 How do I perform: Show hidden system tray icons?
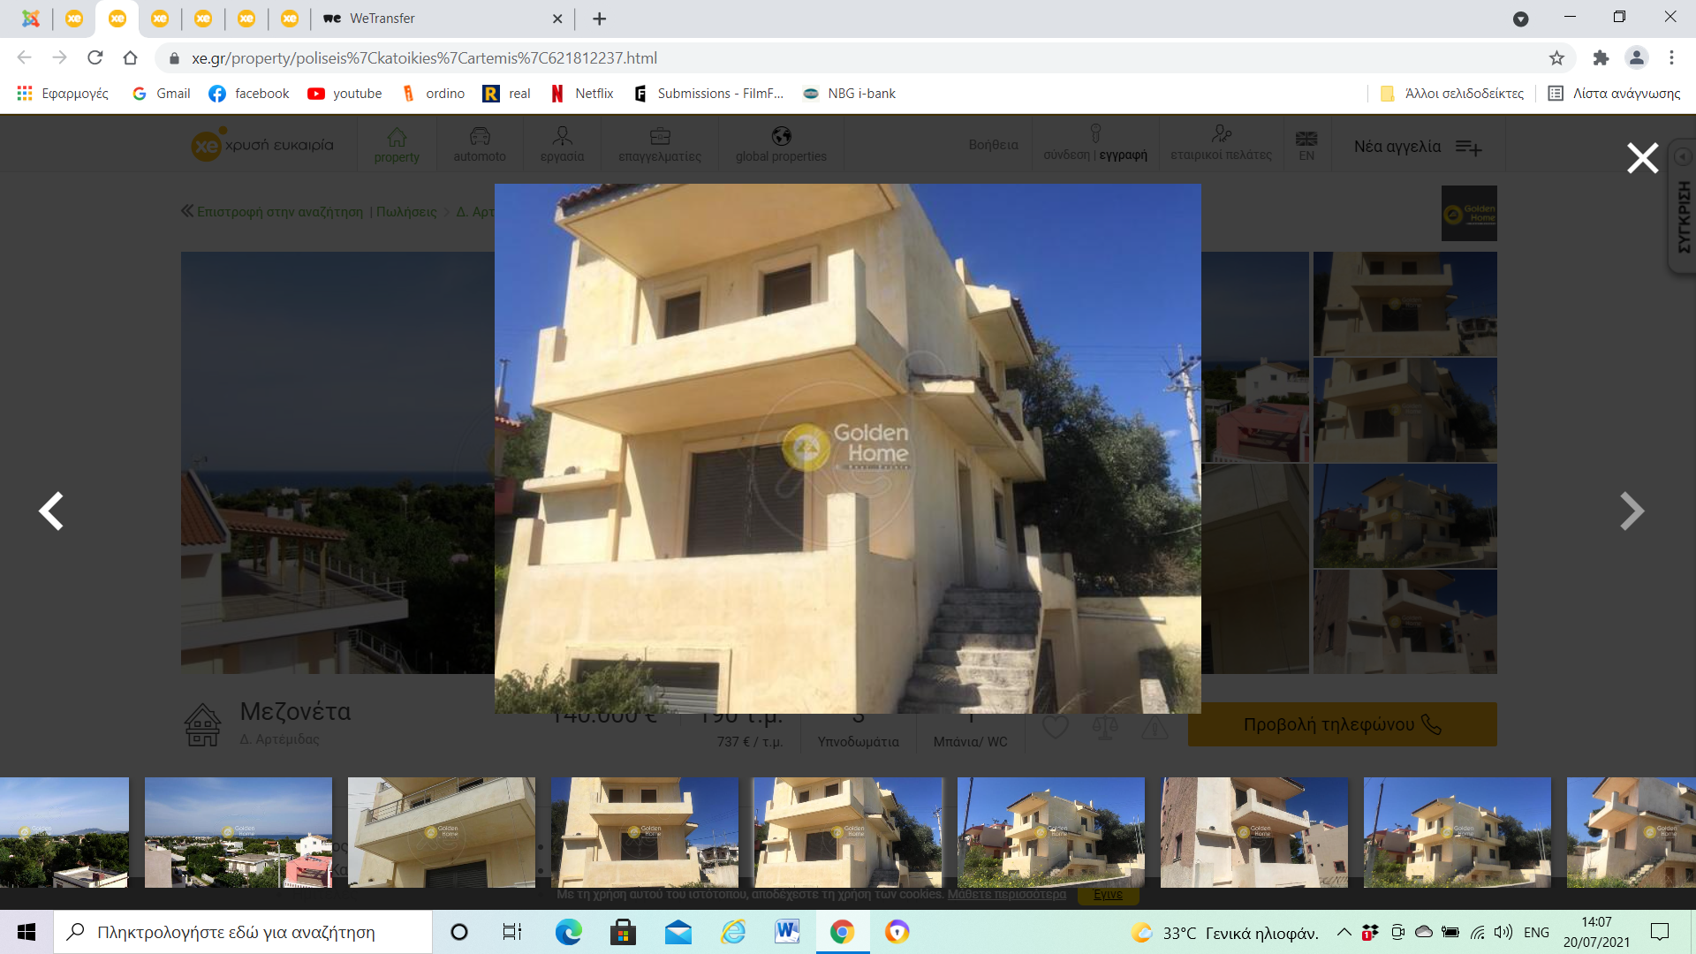(1344, 932)
